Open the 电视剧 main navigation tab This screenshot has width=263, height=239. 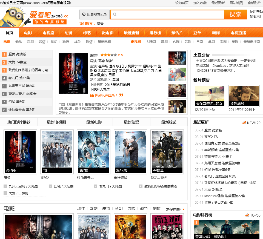(48, 33)
